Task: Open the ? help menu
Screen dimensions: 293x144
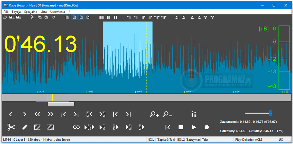Action: coord(69,11)
